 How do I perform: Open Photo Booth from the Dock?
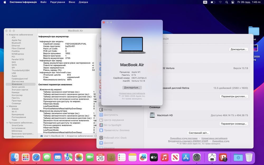point(223,157)
